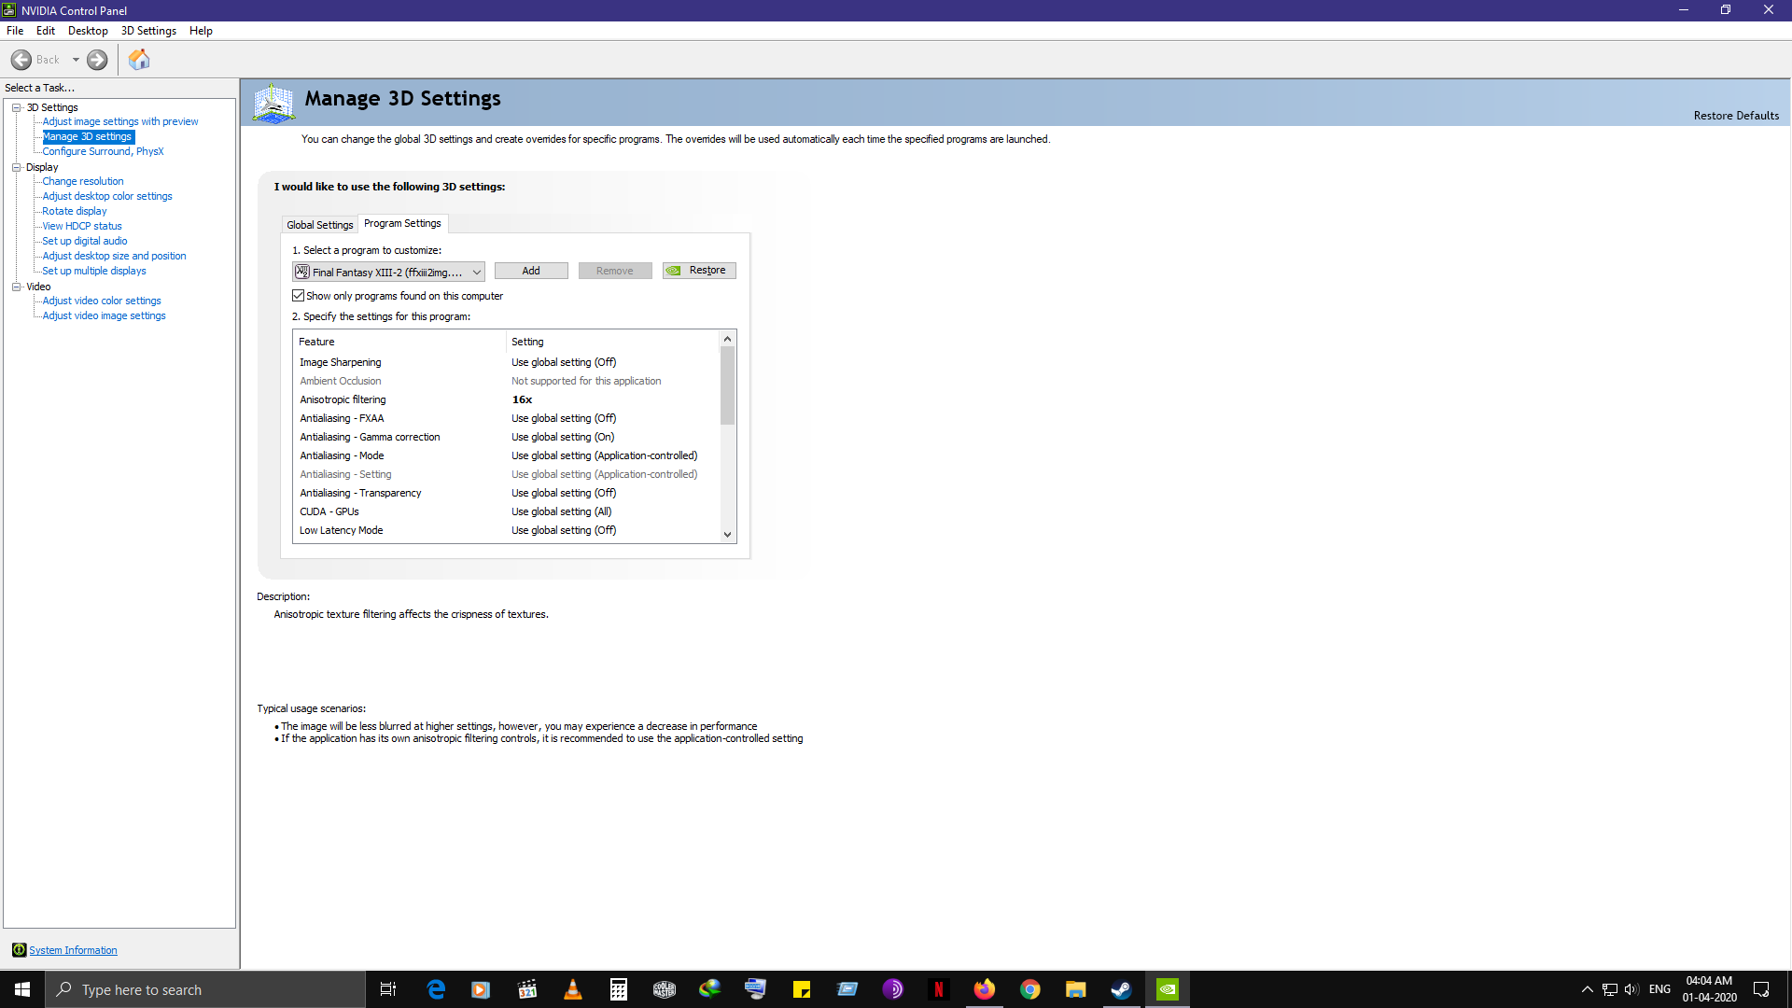Open the System Information link
The image size is (1792, 1008).
pyautogui.click(x=73, y=950)
